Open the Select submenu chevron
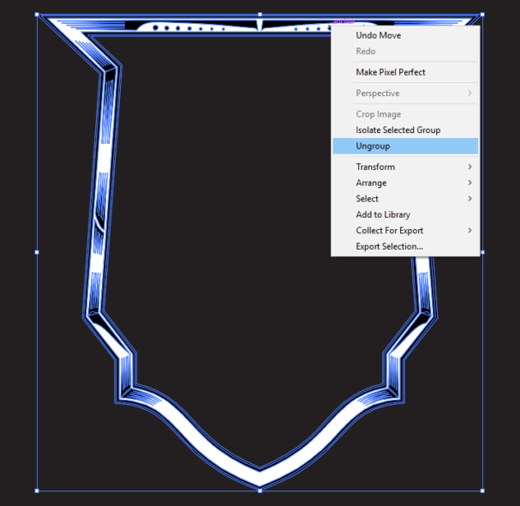 469,199
